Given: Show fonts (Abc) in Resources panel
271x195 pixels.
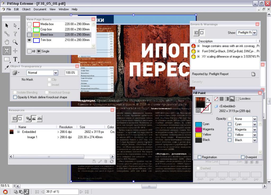Looking at the screenshot, I should click(x=39, y=119).
